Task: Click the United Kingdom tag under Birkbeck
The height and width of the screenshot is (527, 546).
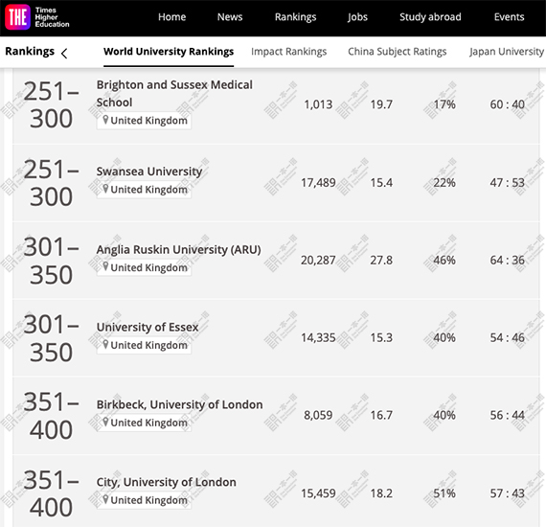Action: coord(144,423)
